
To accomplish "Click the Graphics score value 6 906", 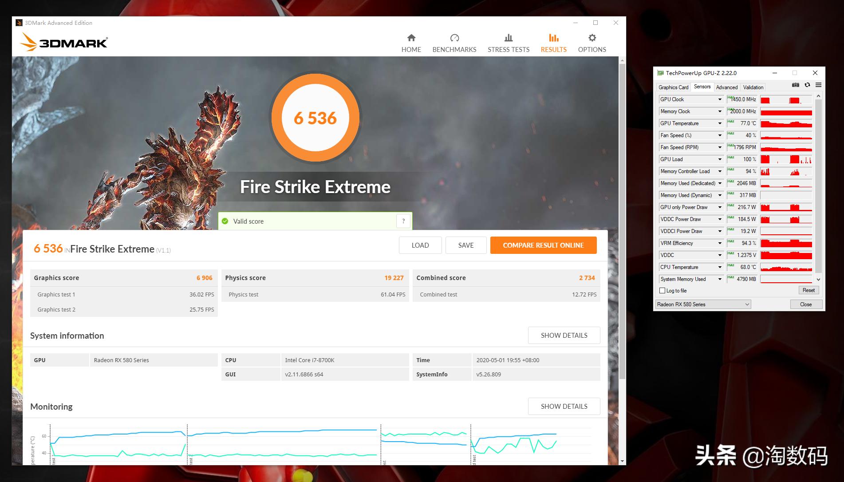I will click(x=205, y=278).
